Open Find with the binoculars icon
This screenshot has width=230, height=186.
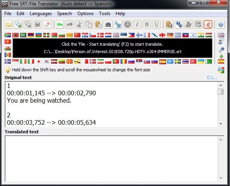(108, 24)
